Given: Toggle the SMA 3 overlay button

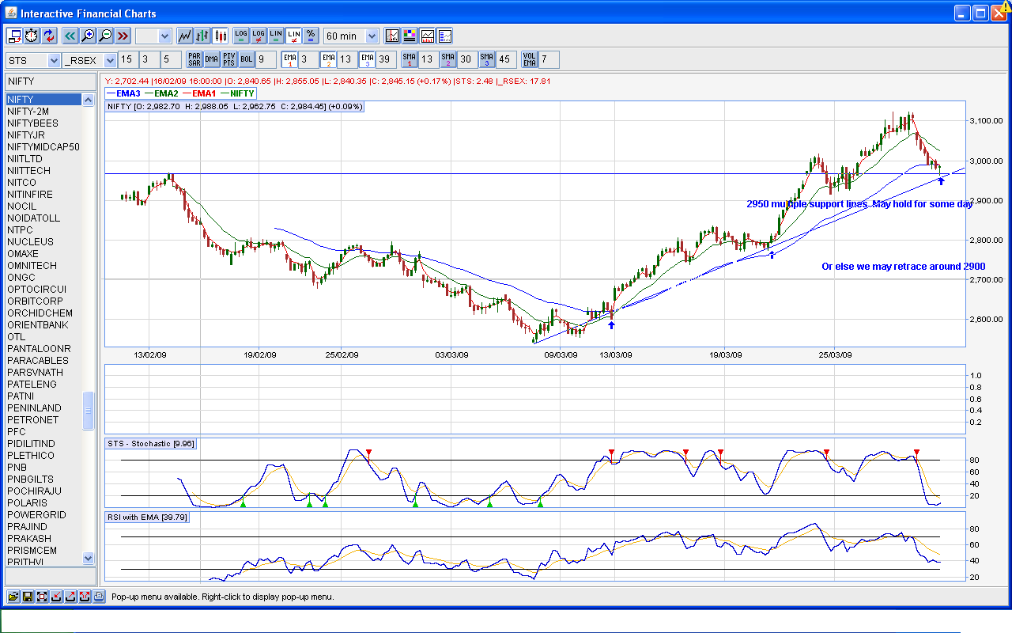Looking at the screenshot, I should pyautogui.click(x=486, y=59).
